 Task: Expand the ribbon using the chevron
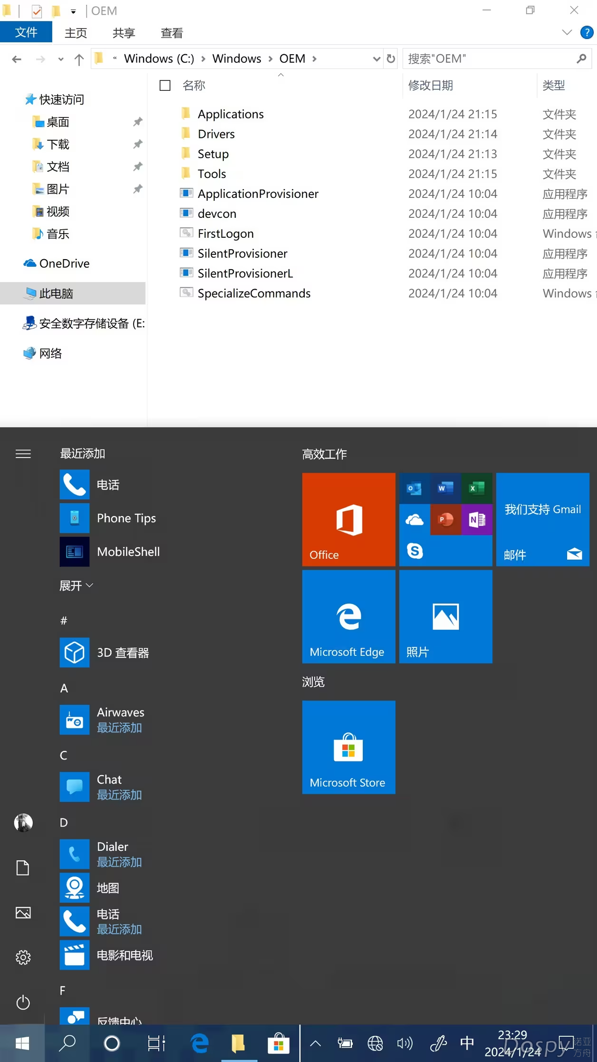567,32
